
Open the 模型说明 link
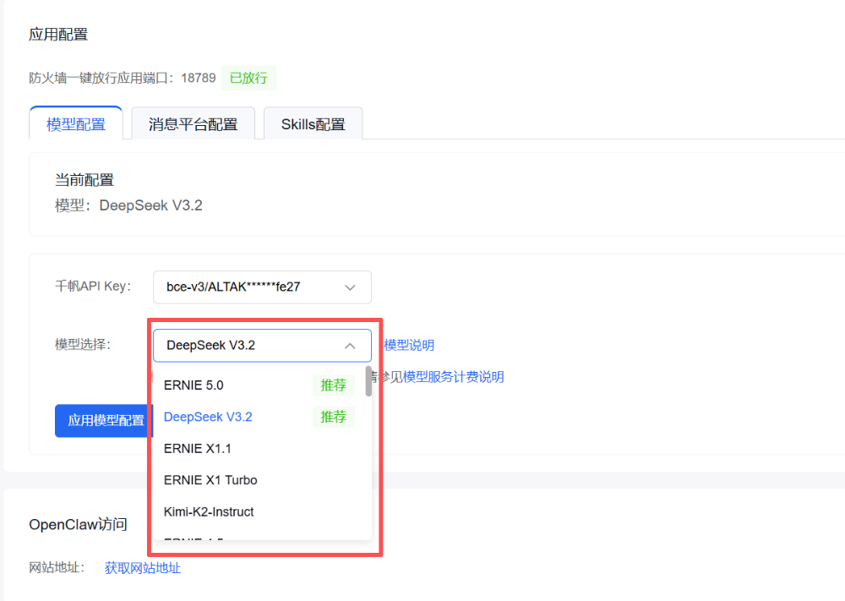[x=409, y=345]
